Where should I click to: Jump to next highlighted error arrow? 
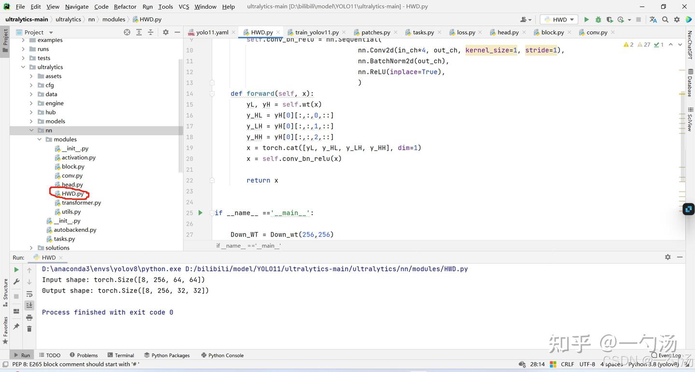click(680, 44)
